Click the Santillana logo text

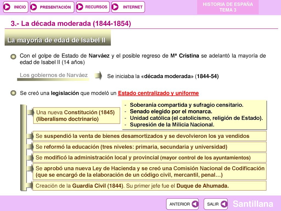click(x=253, y=204)
